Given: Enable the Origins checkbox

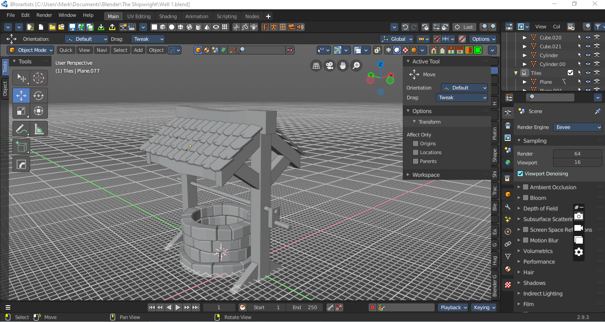Looking at the screenshot, I should click(416, 144).
